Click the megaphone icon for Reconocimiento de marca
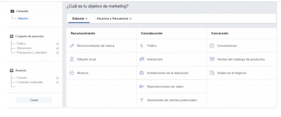Screen dimensions: 281x117 pyautogui.click(x=72, y=46)
